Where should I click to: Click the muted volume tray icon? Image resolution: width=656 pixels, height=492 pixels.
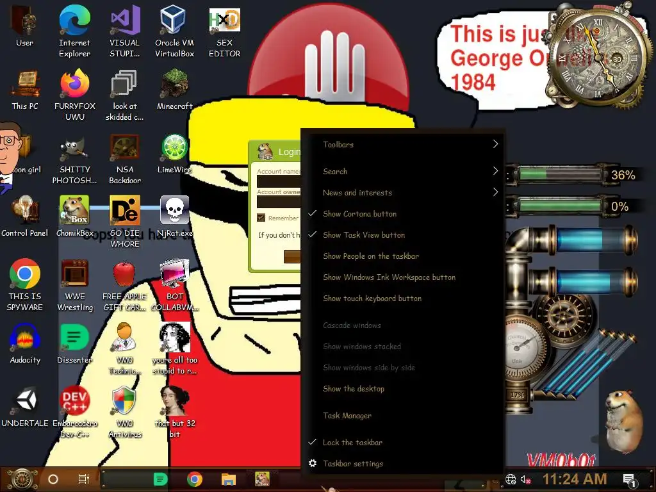[x=525, y=479]
